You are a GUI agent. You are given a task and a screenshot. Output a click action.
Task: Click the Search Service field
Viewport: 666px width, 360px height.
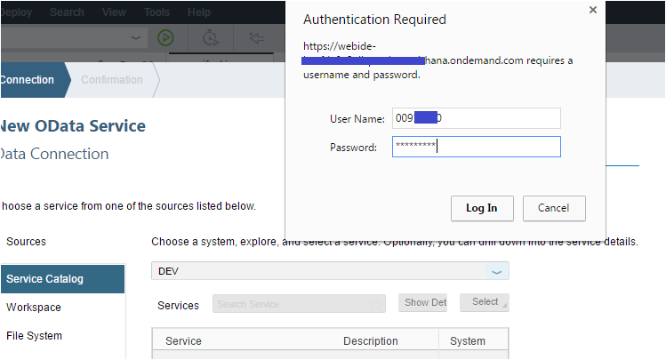coord(299,304)
